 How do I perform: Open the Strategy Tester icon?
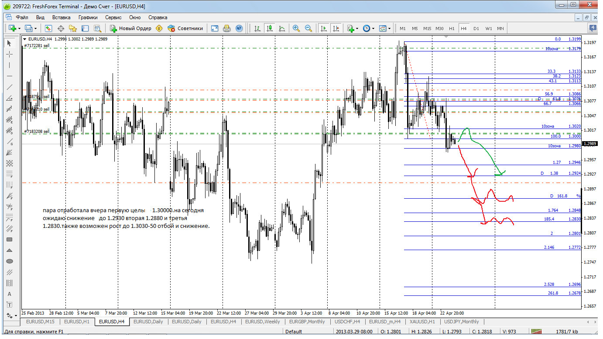[x=97, y=28]
